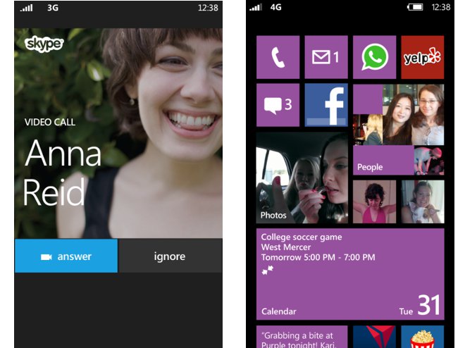Open the People hub tile

point(399,130)
